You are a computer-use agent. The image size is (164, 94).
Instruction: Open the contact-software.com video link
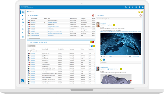121,32
